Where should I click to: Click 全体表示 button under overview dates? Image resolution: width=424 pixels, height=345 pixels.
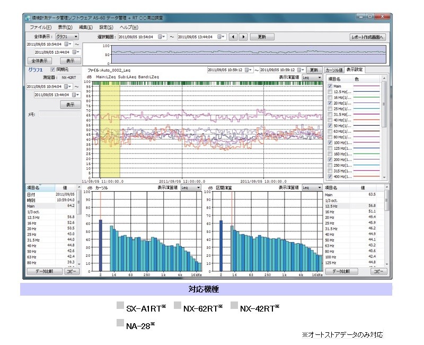[39, 61]
